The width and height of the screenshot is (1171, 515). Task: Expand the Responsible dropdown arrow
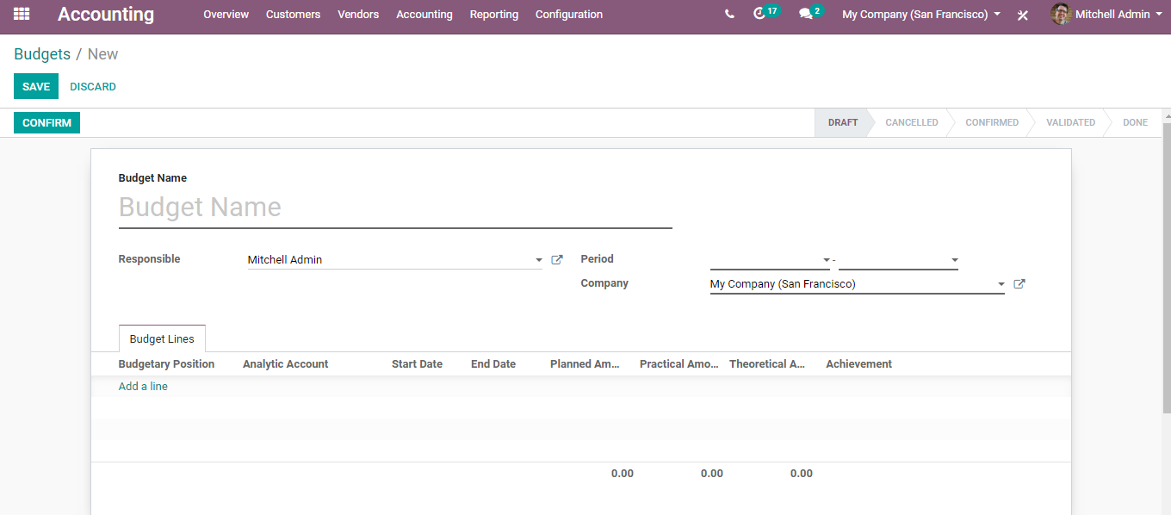[539, 260]
